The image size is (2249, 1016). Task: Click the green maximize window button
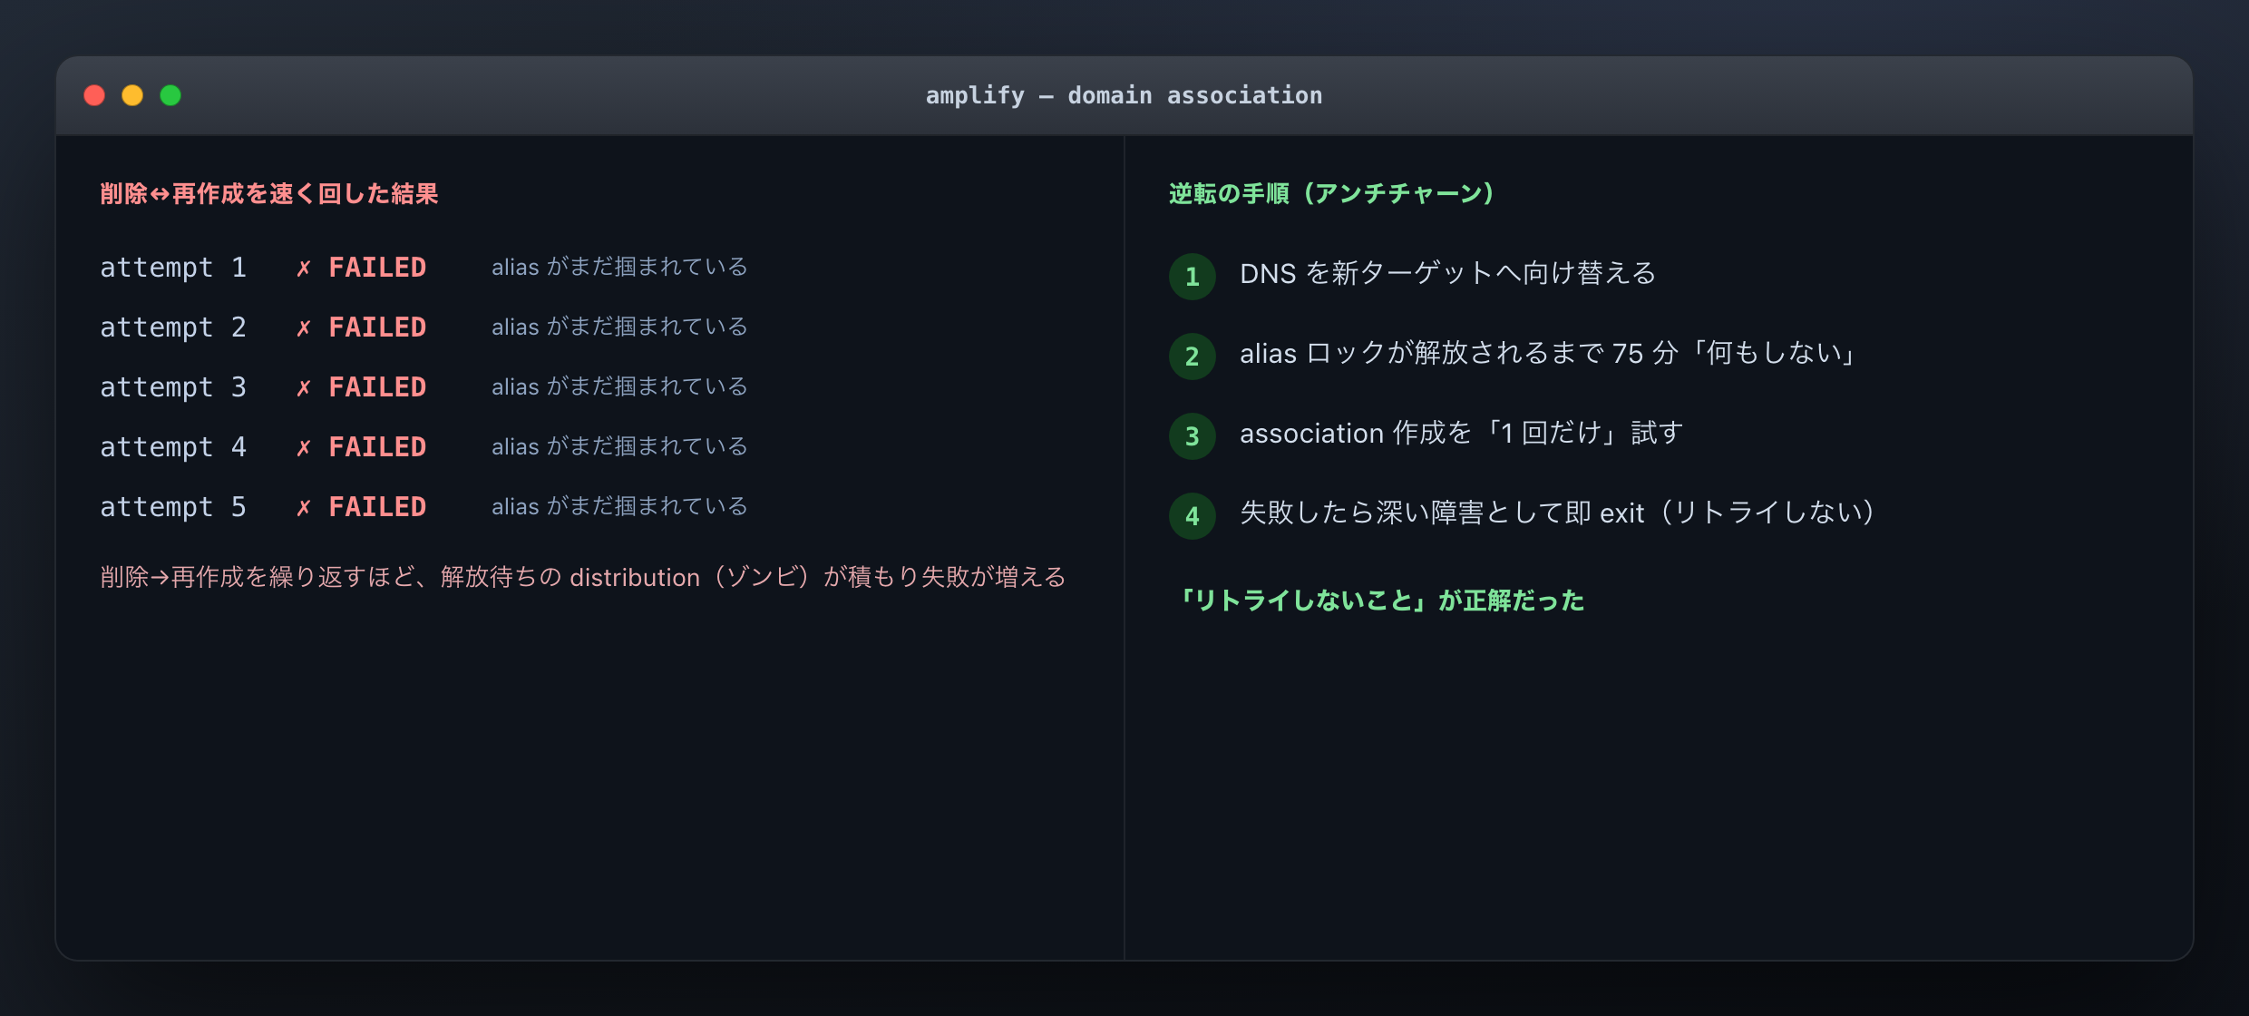click(170, 95)
